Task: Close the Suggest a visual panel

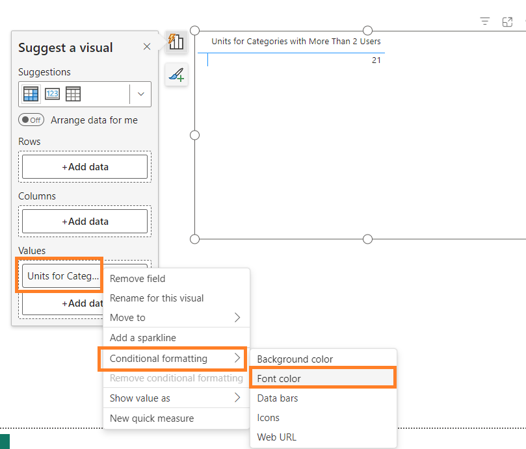Action: pos(146,47)
